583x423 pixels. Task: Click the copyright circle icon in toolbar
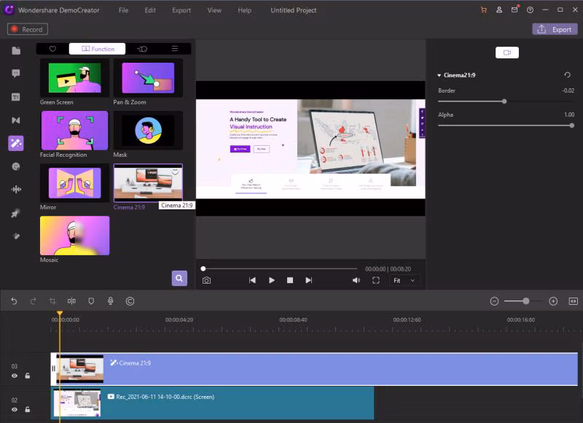tap(130, 301)
